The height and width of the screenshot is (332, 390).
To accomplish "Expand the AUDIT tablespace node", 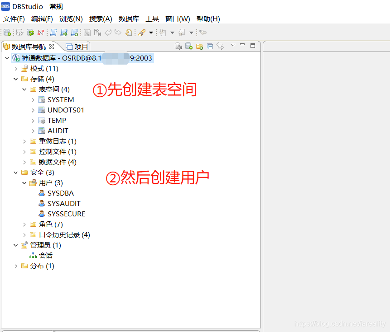I will point(33,131).
